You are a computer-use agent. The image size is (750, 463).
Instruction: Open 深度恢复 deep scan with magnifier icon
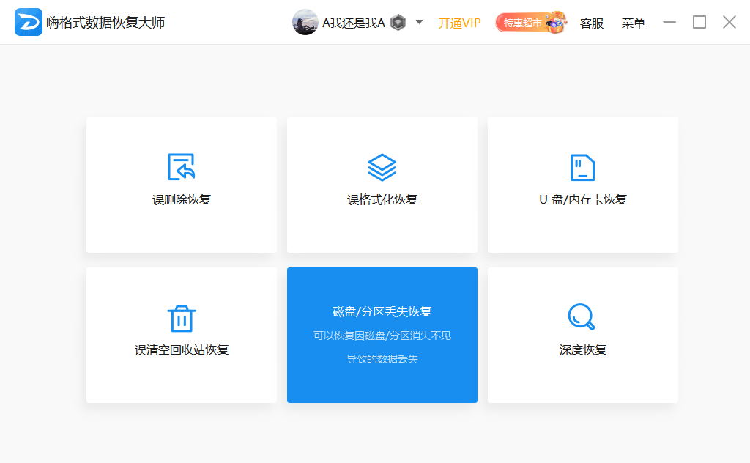click(x=582, y=317)
